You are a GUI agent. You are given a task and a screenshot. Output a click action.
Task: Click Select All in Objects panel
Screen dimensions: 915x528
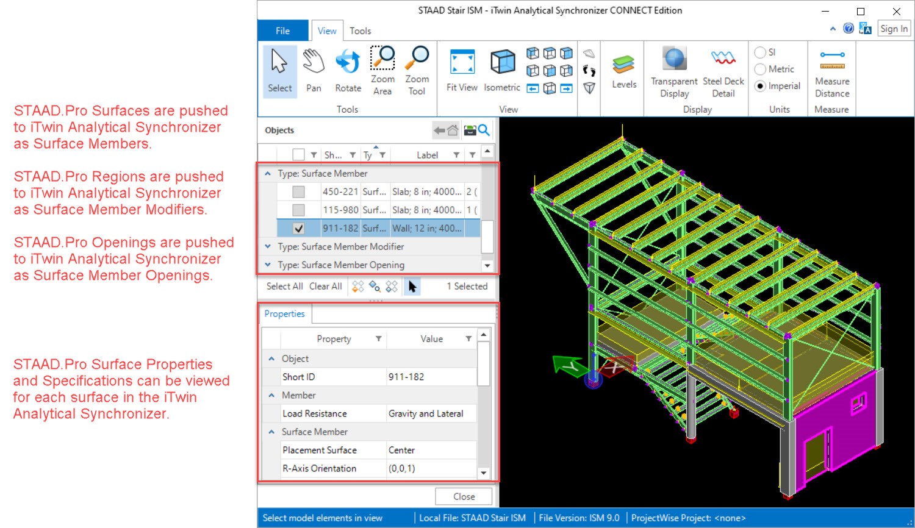(285, 287)
